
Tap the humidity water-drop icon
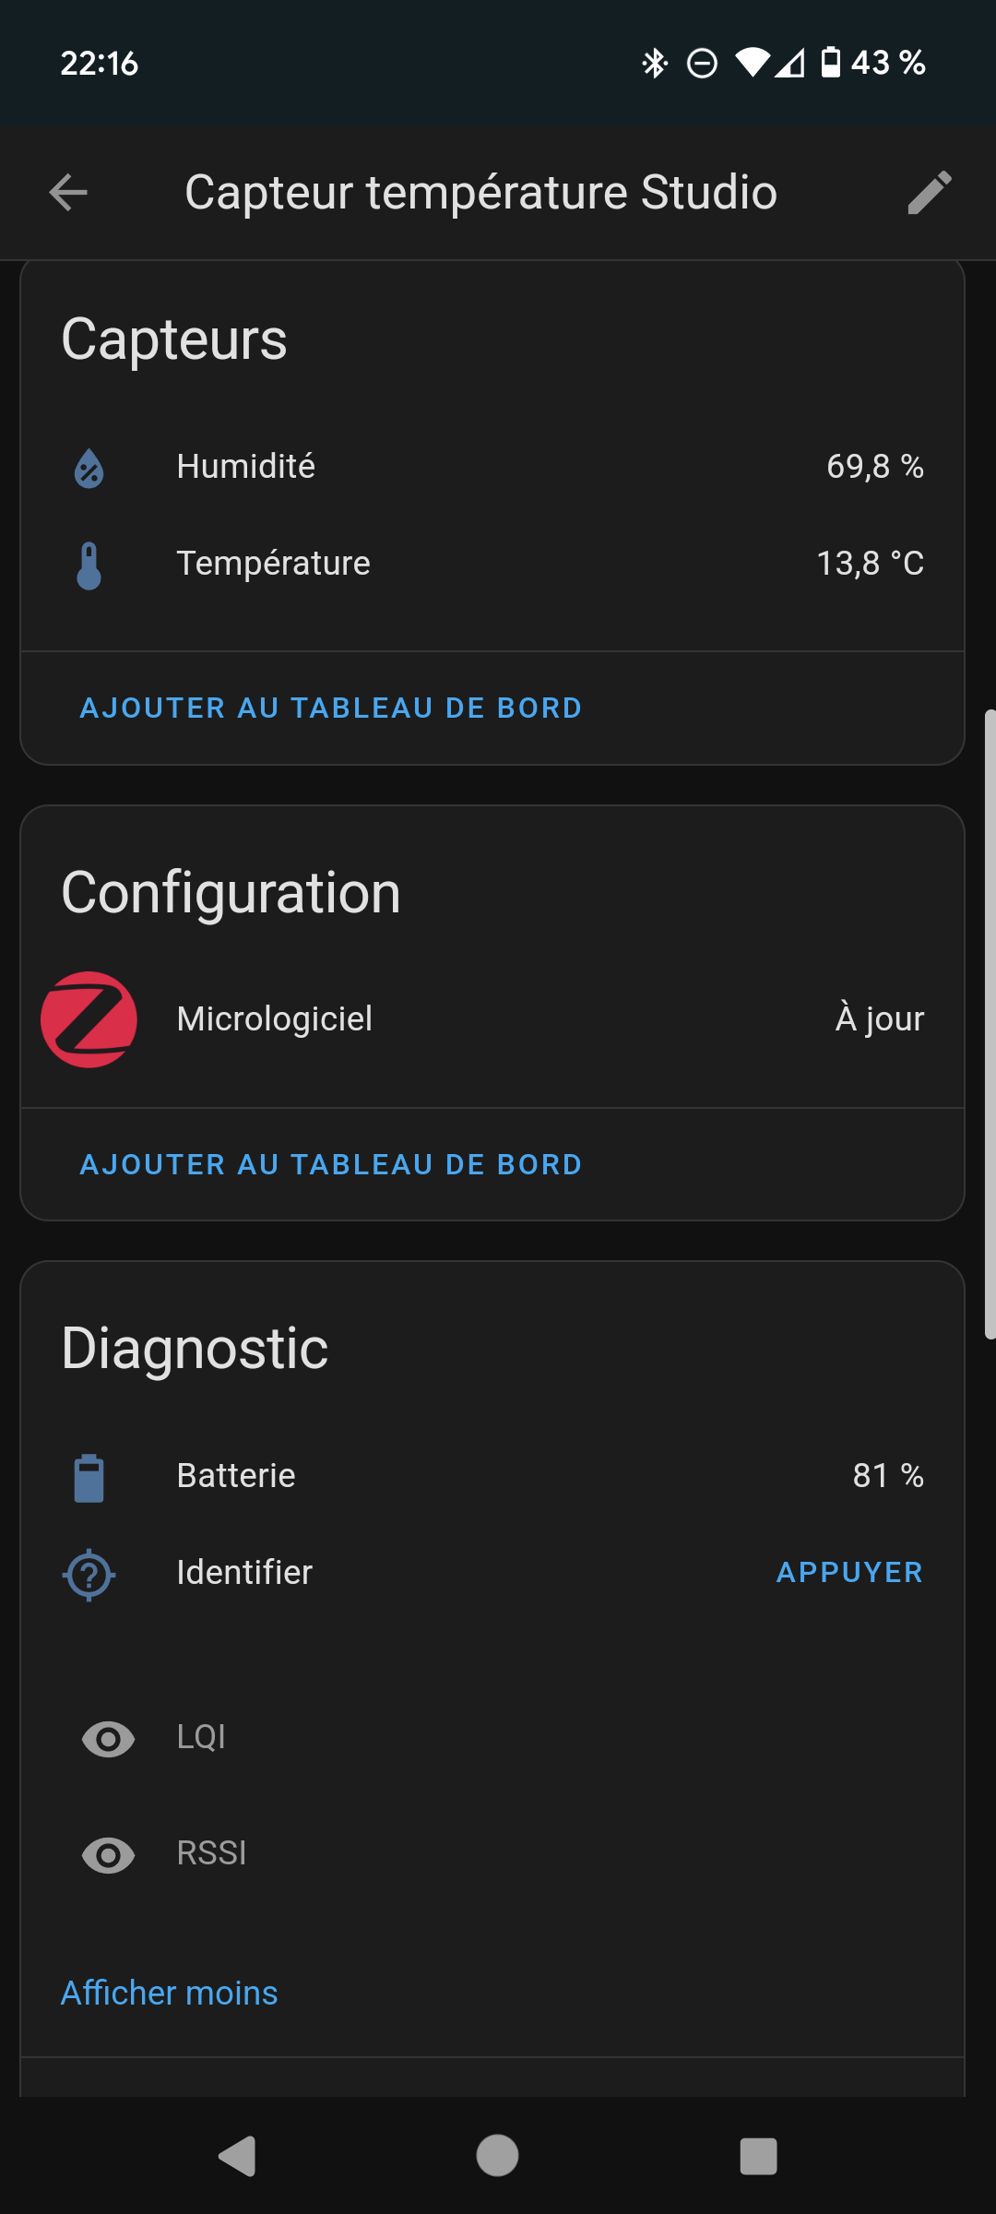tap(89, 468)
